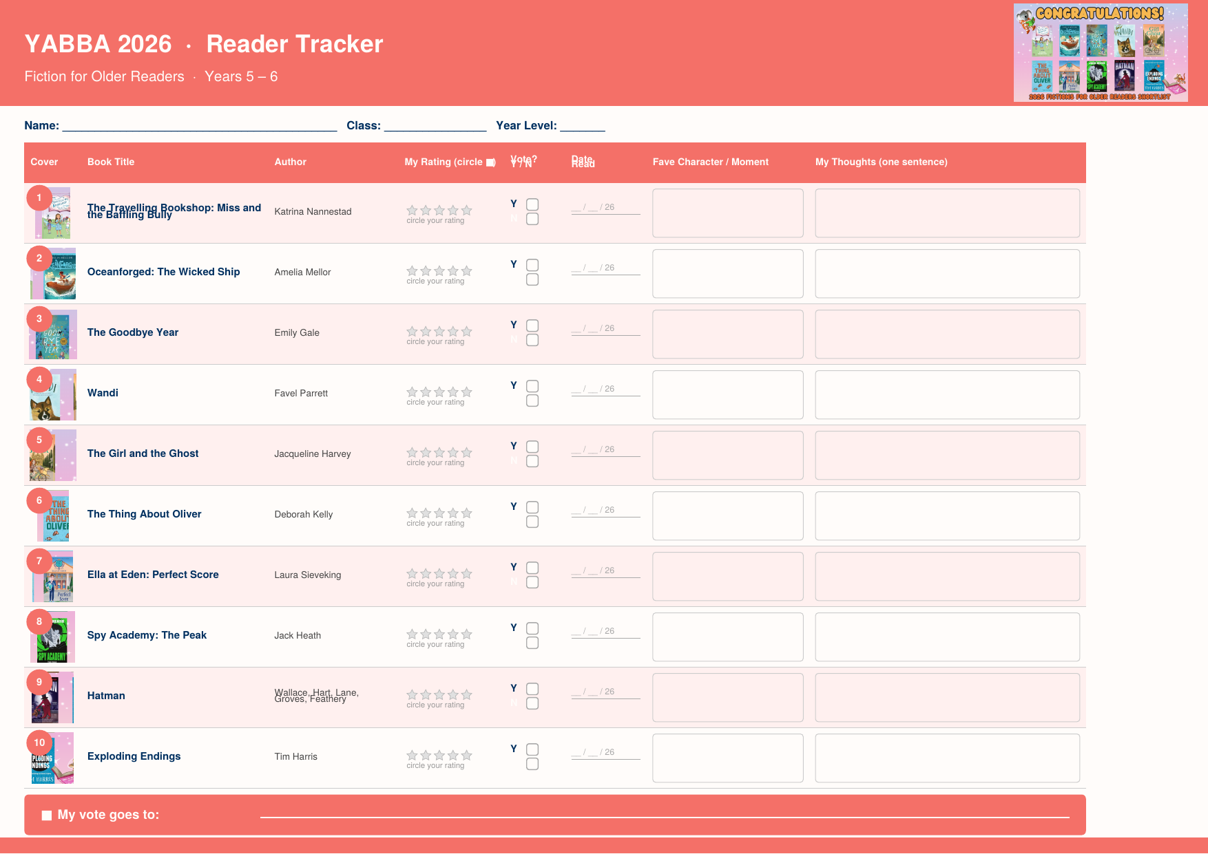Give The Travelling Bookshop a one-star rating
The height and width of the screenshot is (854, 1208).
coord(412,211)
